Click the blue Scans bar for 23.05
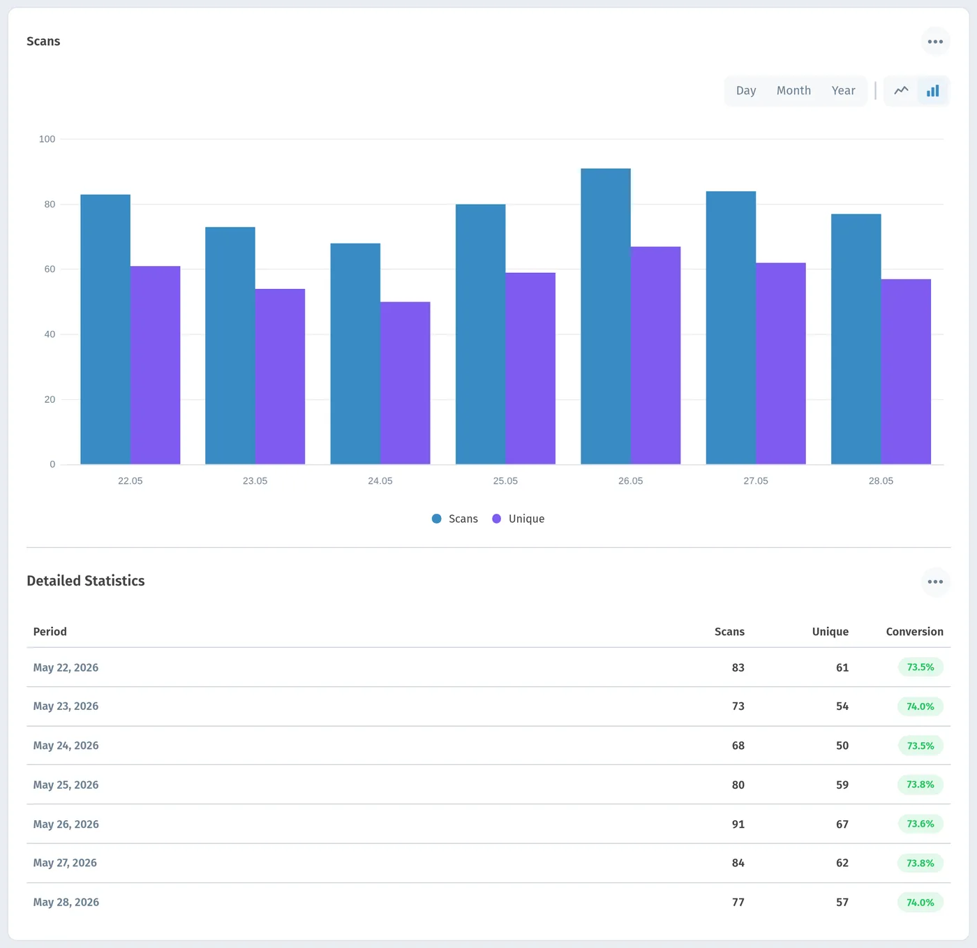 (x=230, y=346)
